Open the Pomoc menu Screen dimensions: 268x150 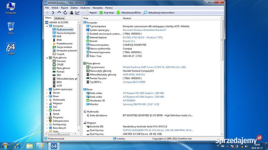pos(109,8)
